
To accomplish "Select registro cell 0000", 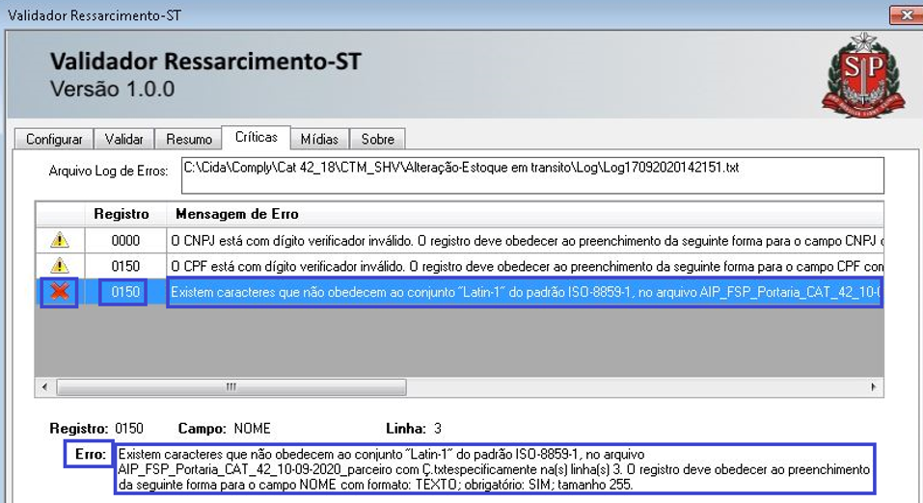I will tap(125, 240).
